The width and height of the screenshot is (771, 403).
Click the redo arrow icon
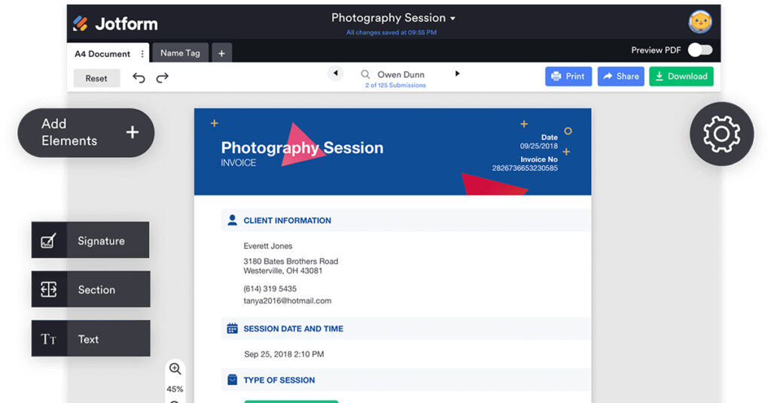pos(162,77)
